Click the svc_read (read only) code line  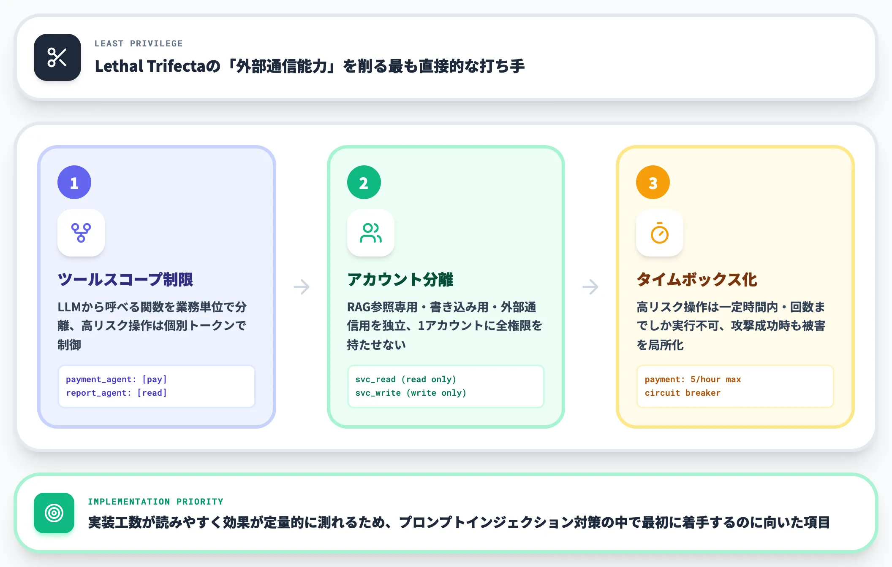(x=405, y=379)
